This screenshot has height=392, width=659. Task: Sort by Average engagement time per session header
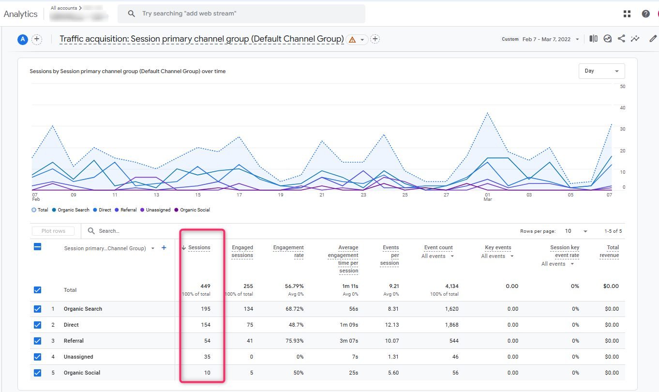[x=343, y=259]
